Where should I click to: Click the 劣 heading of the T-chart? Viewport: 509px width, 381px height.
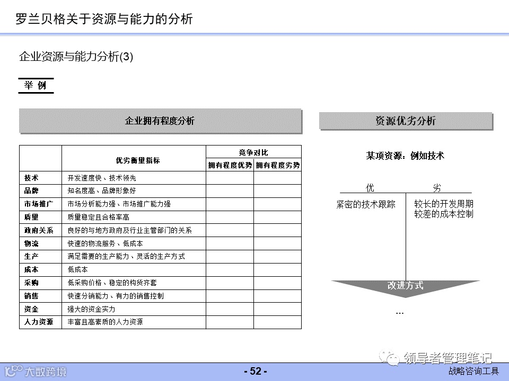pos(437,187)
